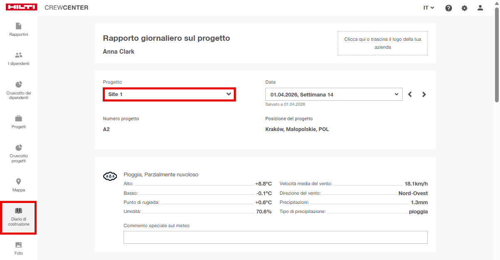This screenshot has height=260, width=500.
Task: Open the Data dropdown for 01.04.2026
Action: pyautogui.click(x=334, y=94)
